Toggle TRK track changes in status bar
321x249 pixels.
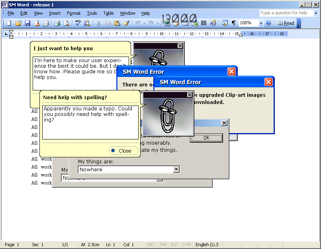(163, 245)
